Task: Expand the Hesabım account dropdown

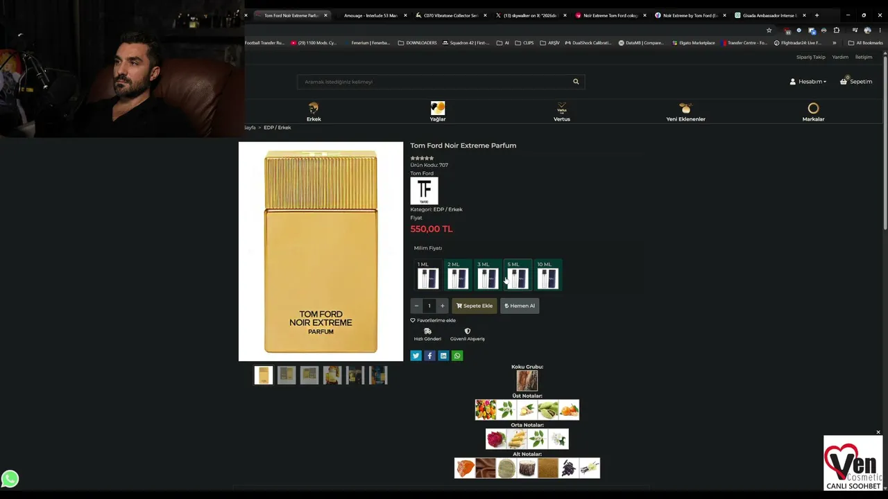Action: [808, 82]
